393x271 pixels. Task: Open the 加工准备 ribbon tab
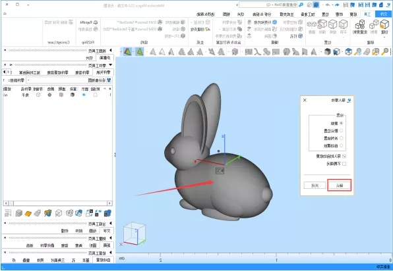coord(308,14)
